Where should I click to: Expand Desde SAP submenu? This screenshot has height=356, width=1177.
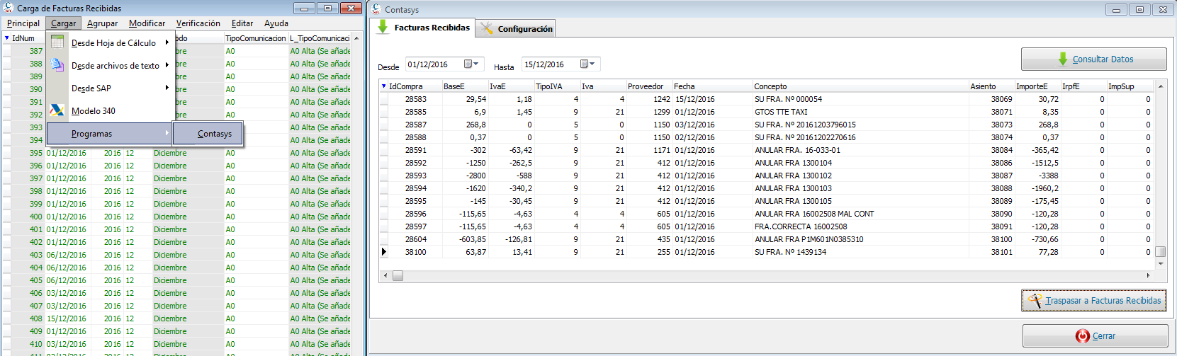(167, 88)
